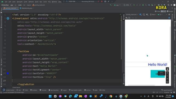Open the Tools menu
Image resolution: width=176 pixels, height=99 pixels.
click(45, 2)
